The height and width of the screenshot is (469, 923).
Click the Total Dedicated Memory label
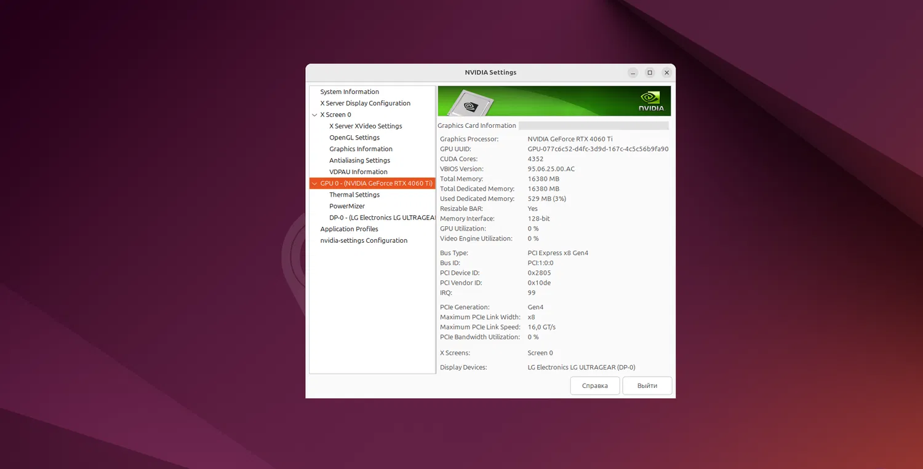coord(477,189)
